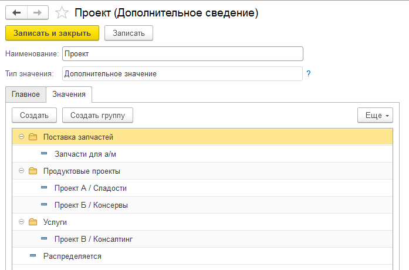Click item marker icon of Проект А / Сладости
Image resolution: width=409 pixels, height=270 pixels.
[44, 187]
